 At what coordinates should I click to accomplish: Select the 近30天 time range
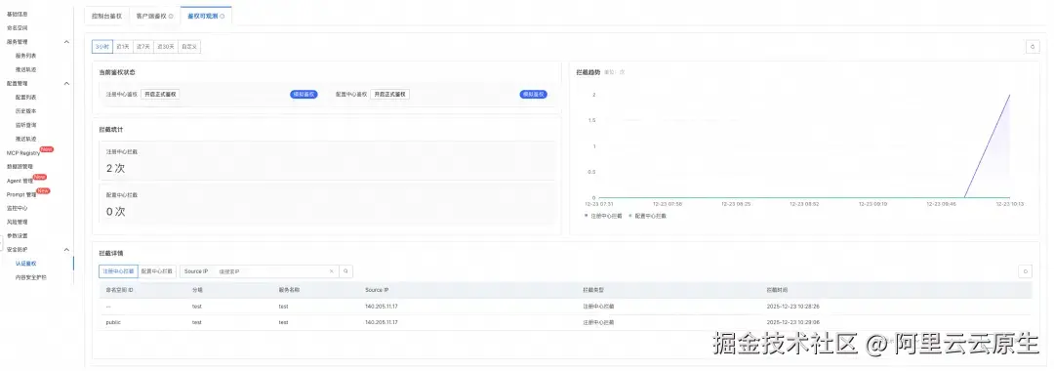[165, 47]
